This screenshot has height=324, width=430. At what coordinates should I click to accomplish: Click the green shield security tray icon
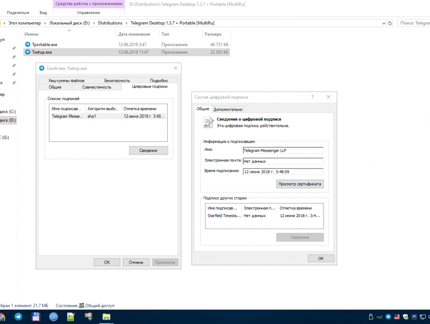[406, 317]
